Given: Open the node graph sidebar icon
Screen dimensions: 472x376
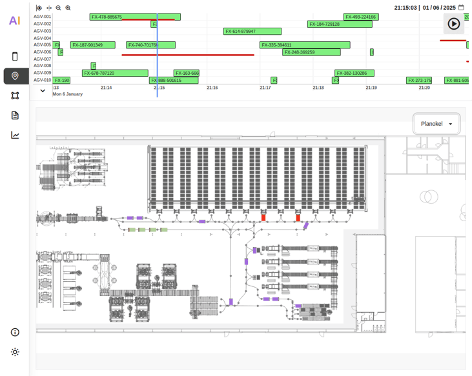Looking at the screenshot, I should pos(15,95).
